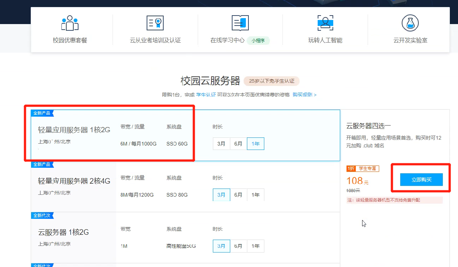458x267 pixels.
Task: Click the 全新代次 ribbon on 云服务器 1核2G
Action: [43, 215]
